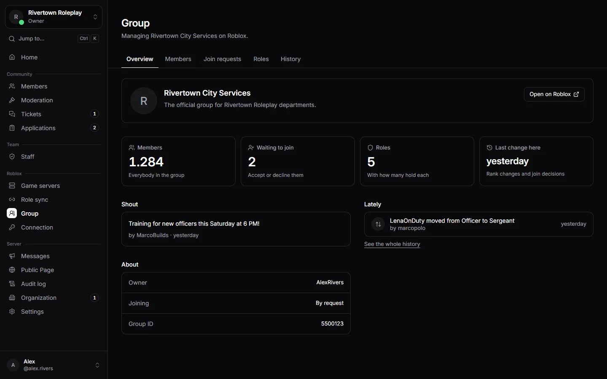Click the external link icon on Open on Roblox
The width and height of the screenshot is (607, 379).
pyautogui.click(x=576, y=94)
